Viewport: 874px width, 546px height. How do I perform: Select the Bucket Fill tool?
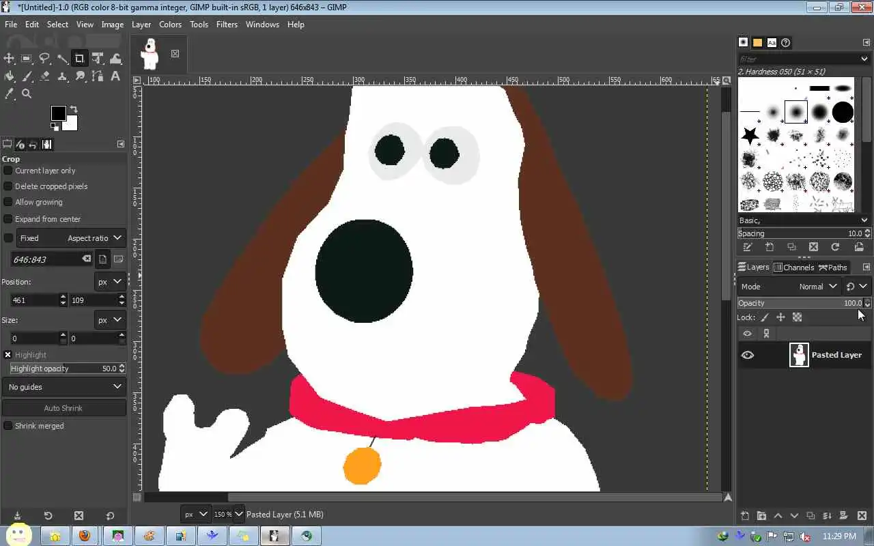click(x=9, y=76)
